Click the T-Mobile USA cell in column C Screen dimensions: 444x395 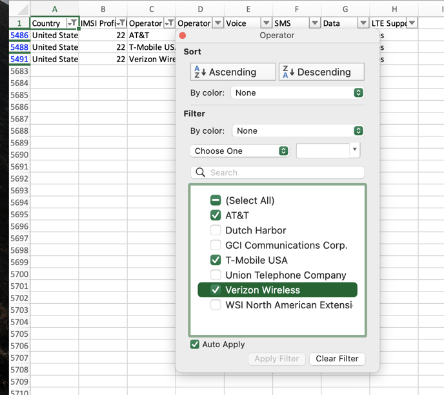tap(152, 47)
